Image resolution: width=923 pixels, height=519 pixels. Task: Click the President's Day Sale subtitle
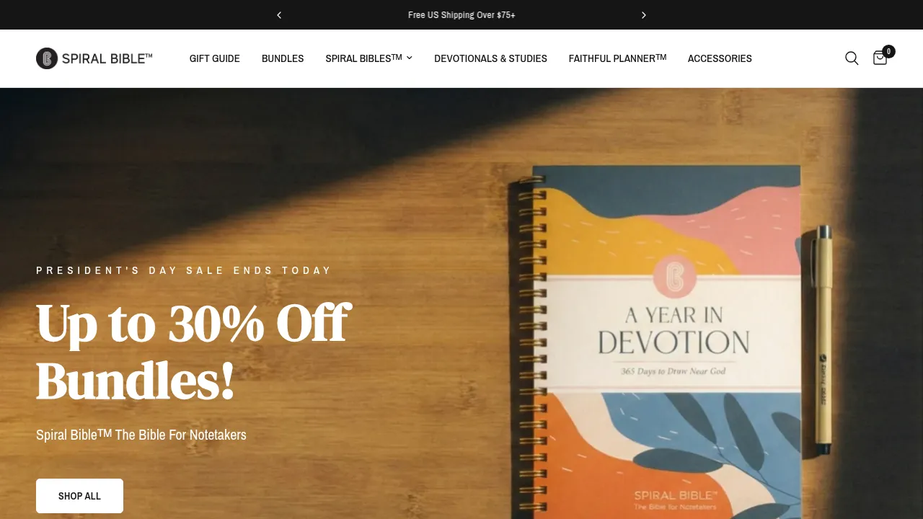pyautogui.click(x=184, y=270)
